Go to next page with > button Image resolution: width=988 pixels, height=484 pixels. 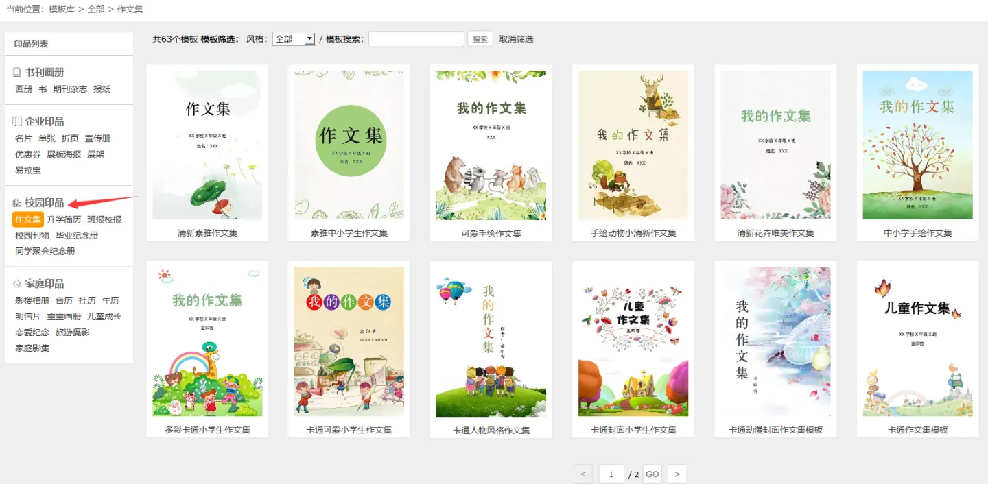point(677,474)
